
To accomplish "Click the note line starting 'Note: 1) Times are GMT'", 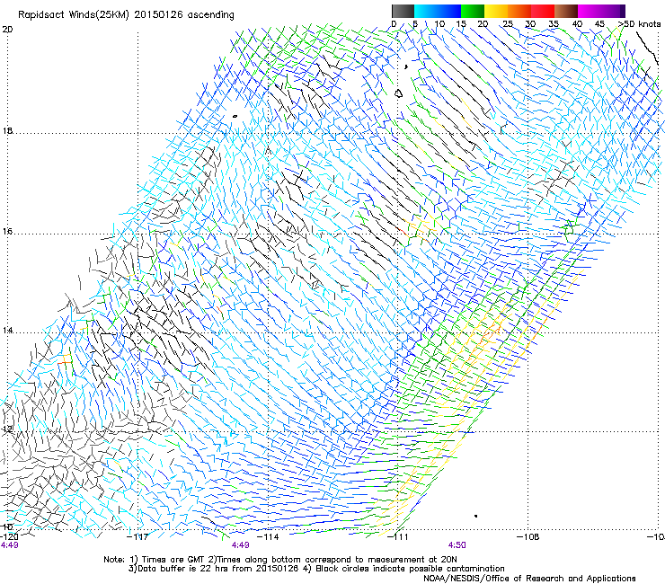I will [280, 560].
